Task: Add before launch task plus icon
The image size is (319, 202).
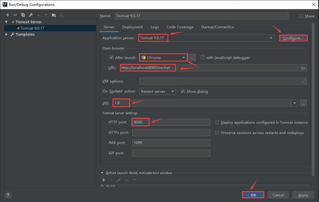Action: click(104, 180)
